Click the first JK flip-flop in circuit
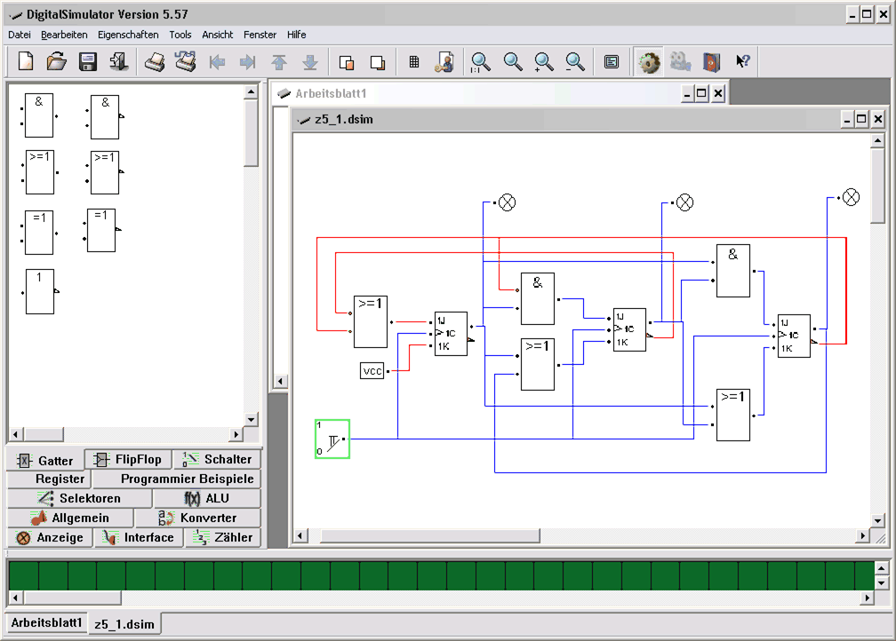896x641 pixels. click(450, 334)
